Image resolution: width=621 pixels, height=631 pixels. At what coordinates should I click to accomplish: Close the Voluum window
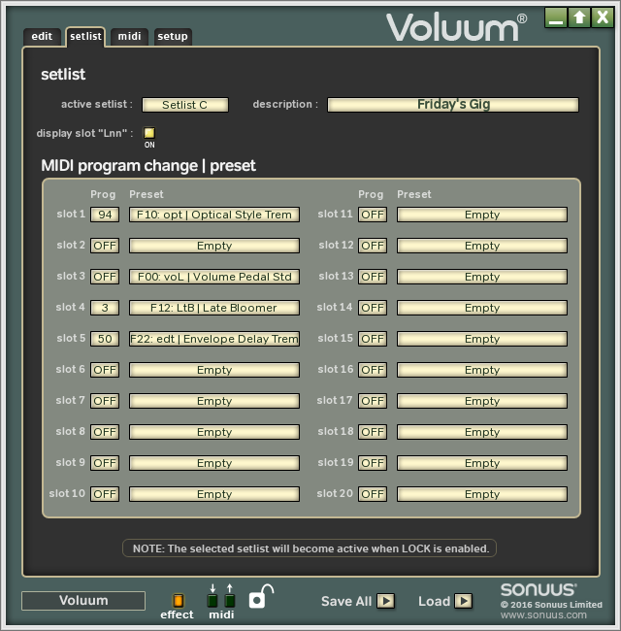tap(603, 17)
